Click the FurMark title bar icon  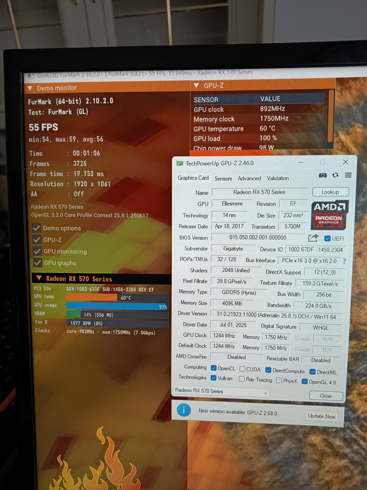click(x=30, y=76)
